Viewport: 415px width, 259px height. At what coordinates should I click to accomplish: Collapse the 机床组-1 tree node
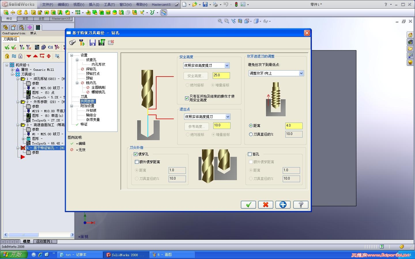click(7, 65)
